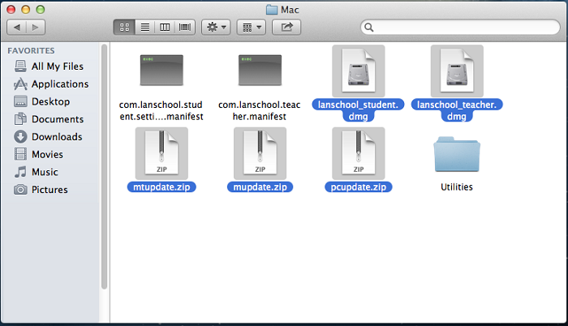Select lanschool_teacher.dmg disk image icon
Screen dimensions: 568x326
click(457, 71)
